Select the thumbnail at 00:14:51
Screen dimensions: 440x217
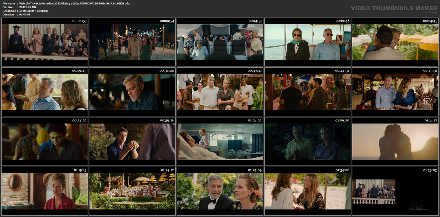point(220,42)
